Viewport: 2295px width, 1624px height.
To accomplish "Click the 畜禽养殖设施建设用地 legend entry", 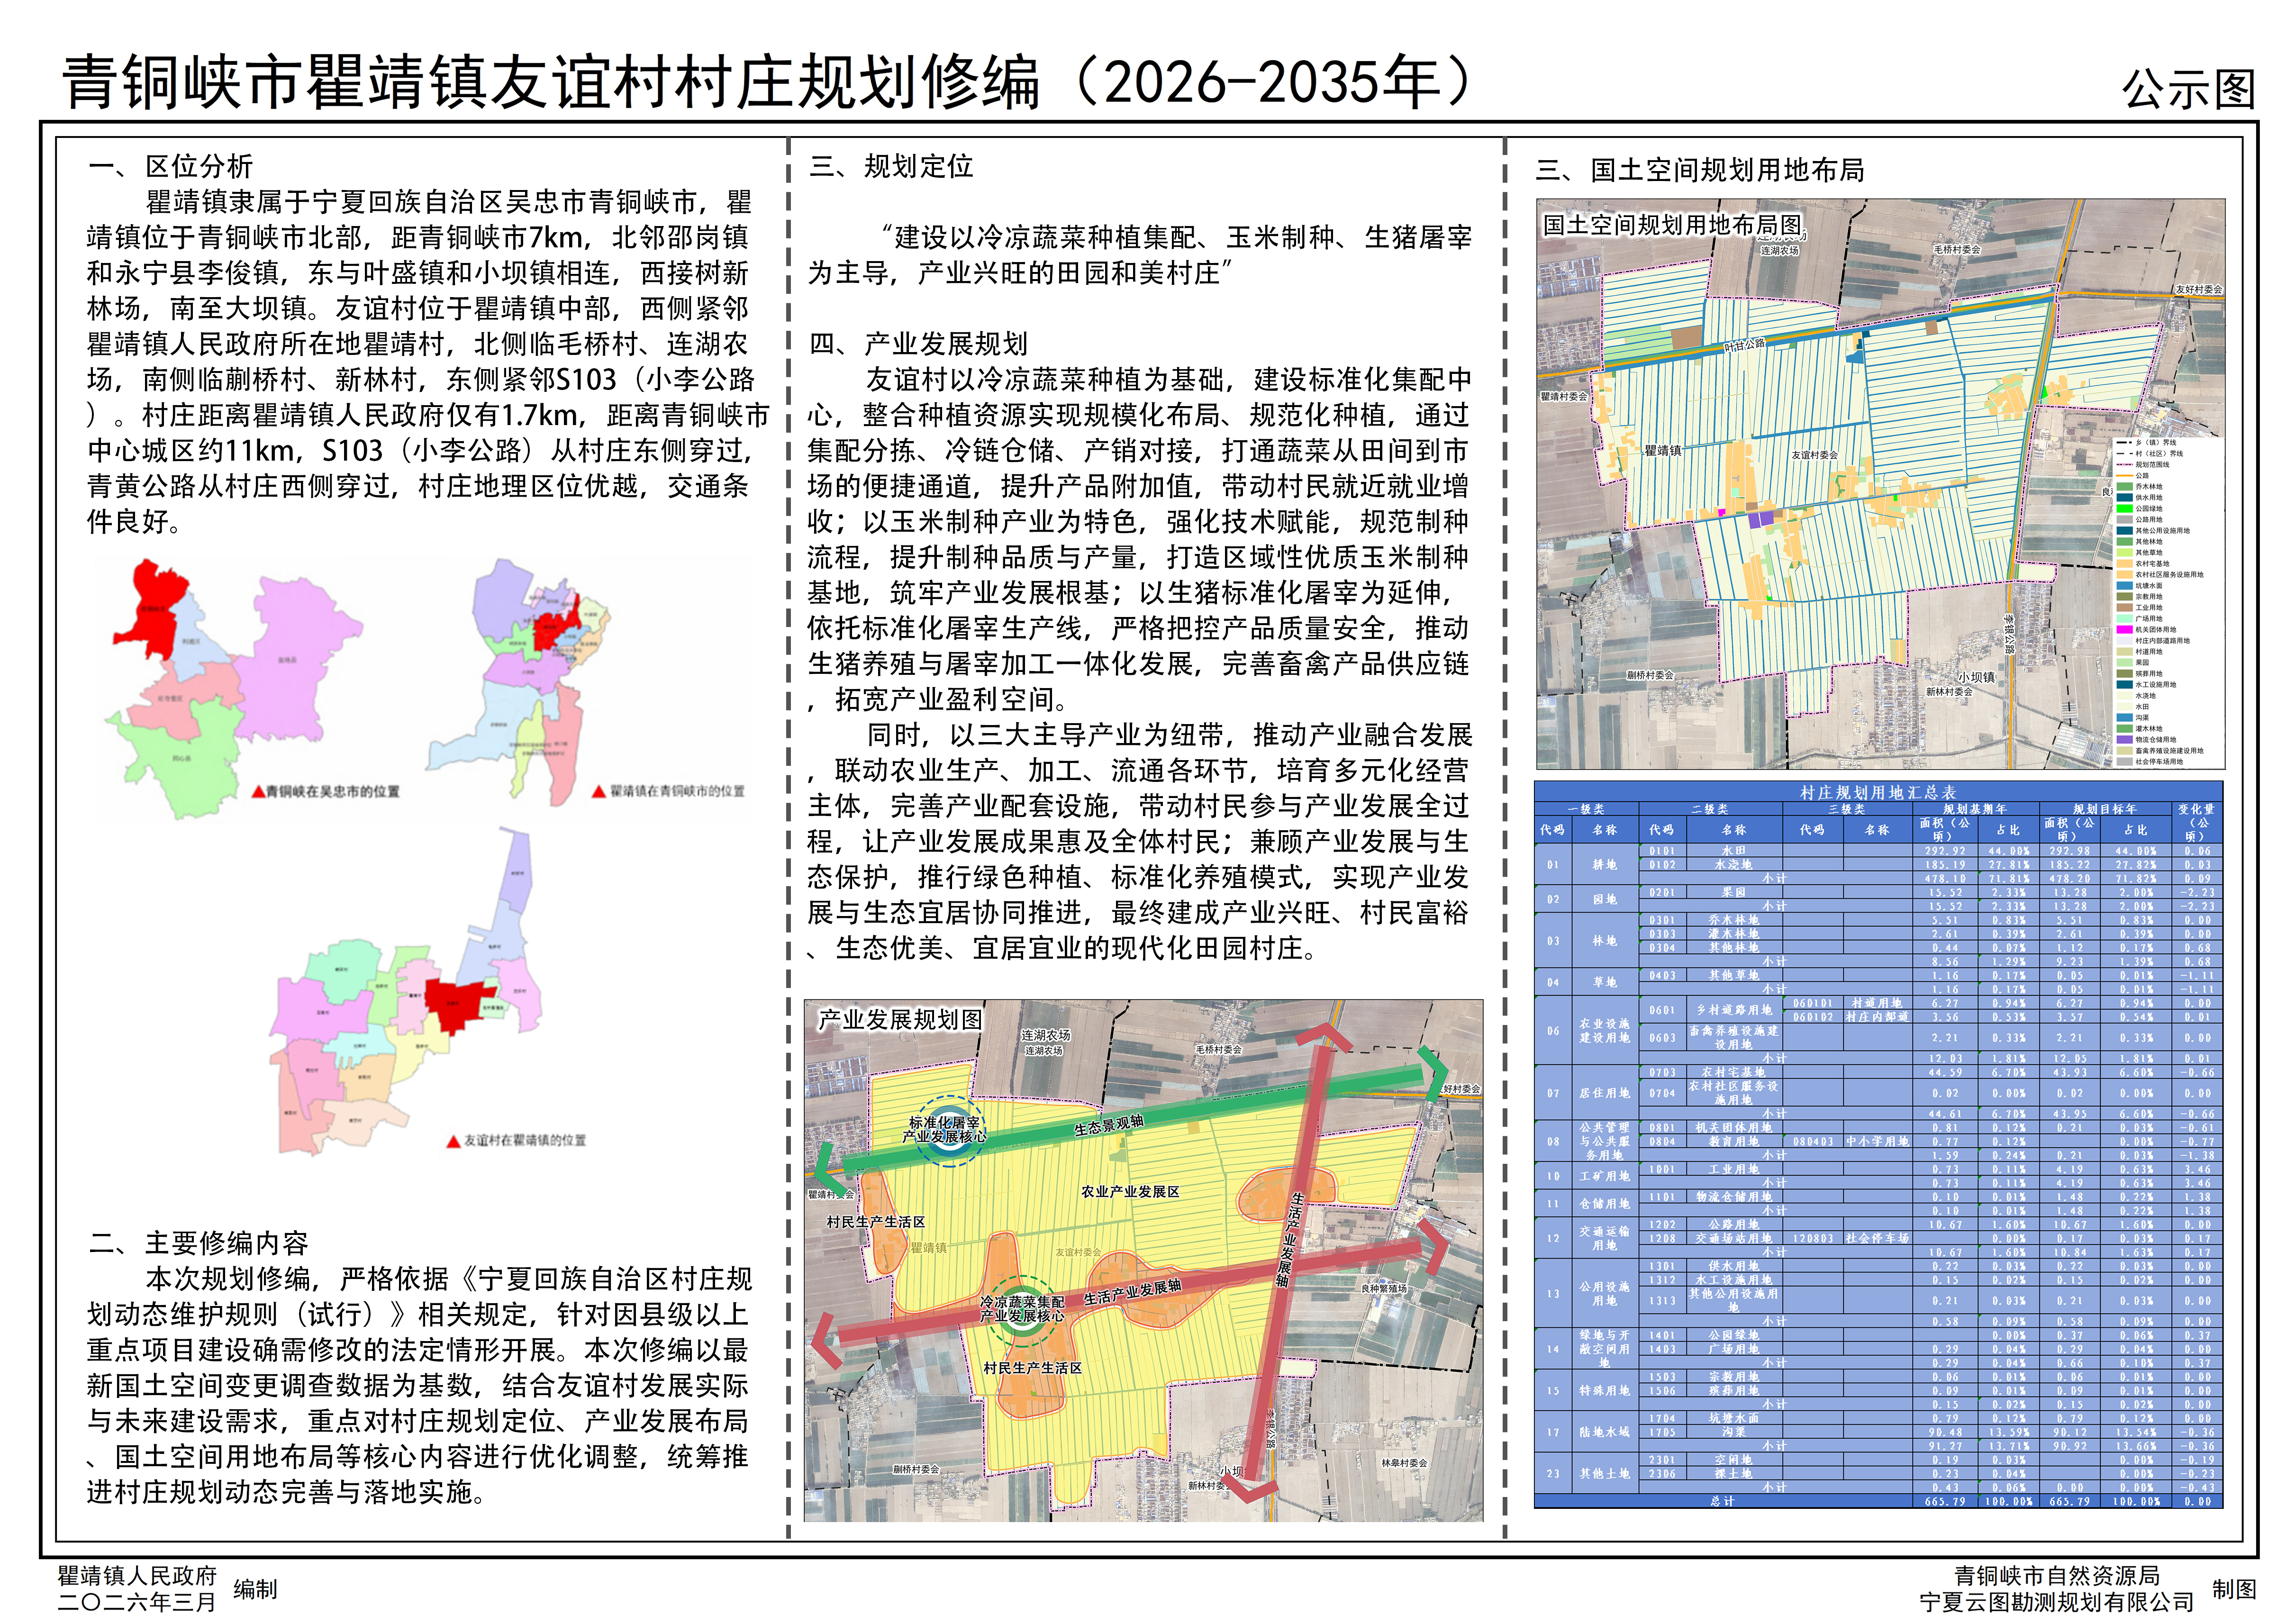I will click(x=2160, y=751).
